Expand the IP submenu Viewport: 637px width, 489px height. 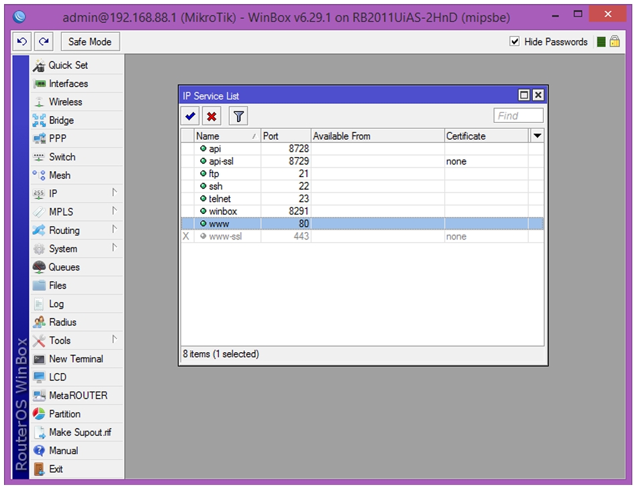(x=77, y=194)
